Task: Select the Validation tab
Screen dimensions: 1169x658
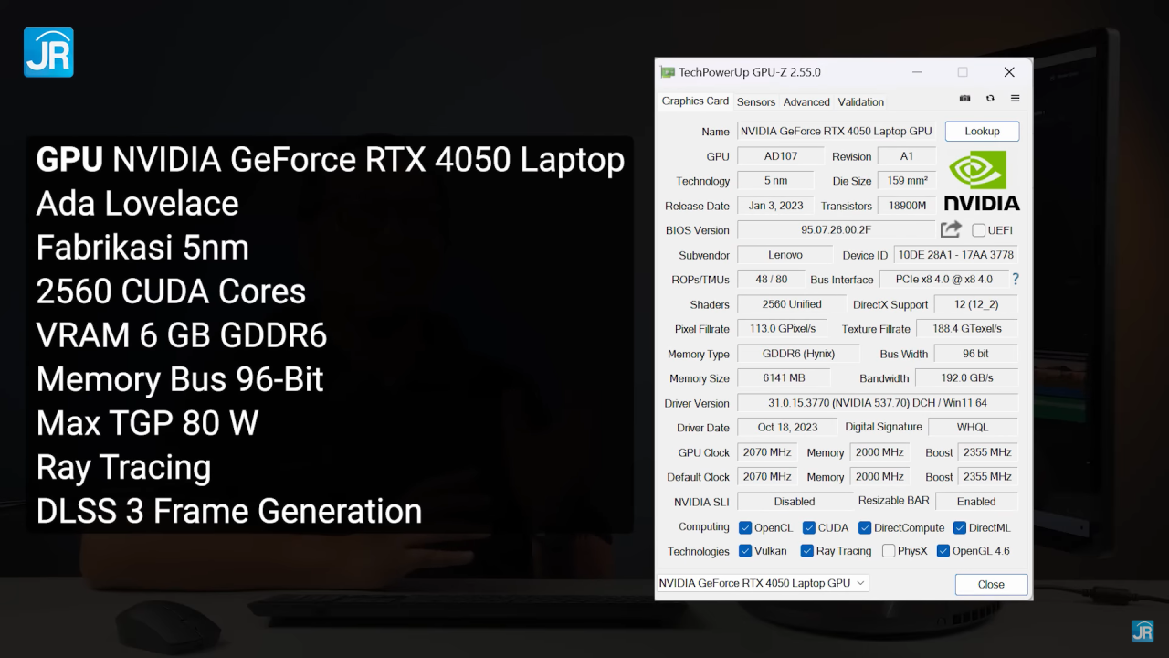Action: [860, 102]
